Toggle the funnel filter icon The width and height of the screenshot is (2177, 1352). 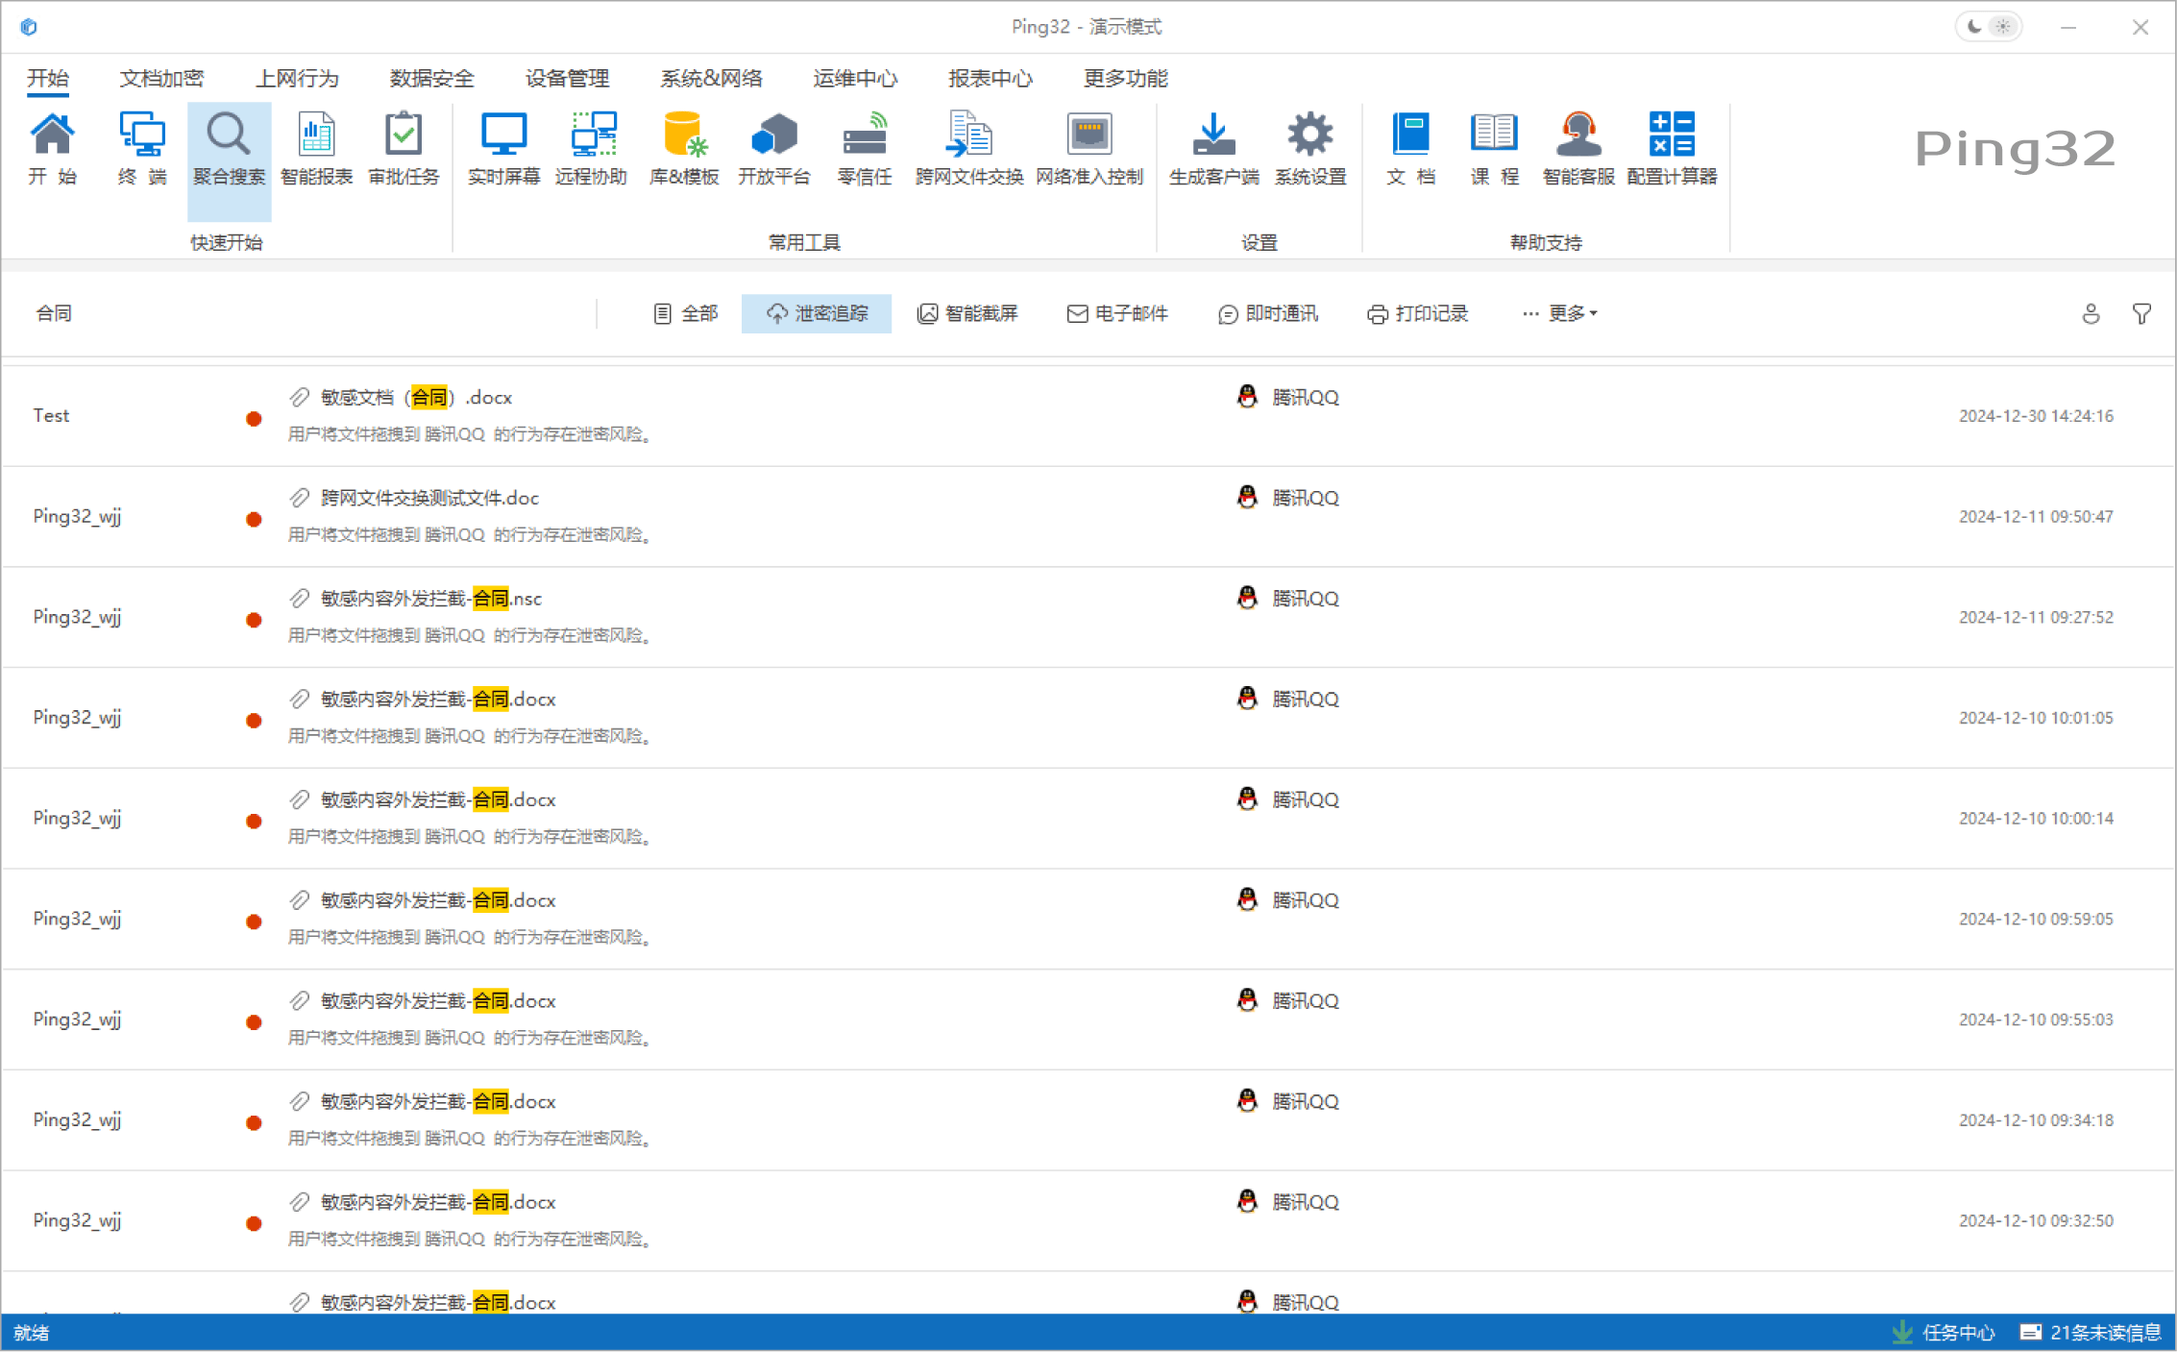(x=2141, y=313)
